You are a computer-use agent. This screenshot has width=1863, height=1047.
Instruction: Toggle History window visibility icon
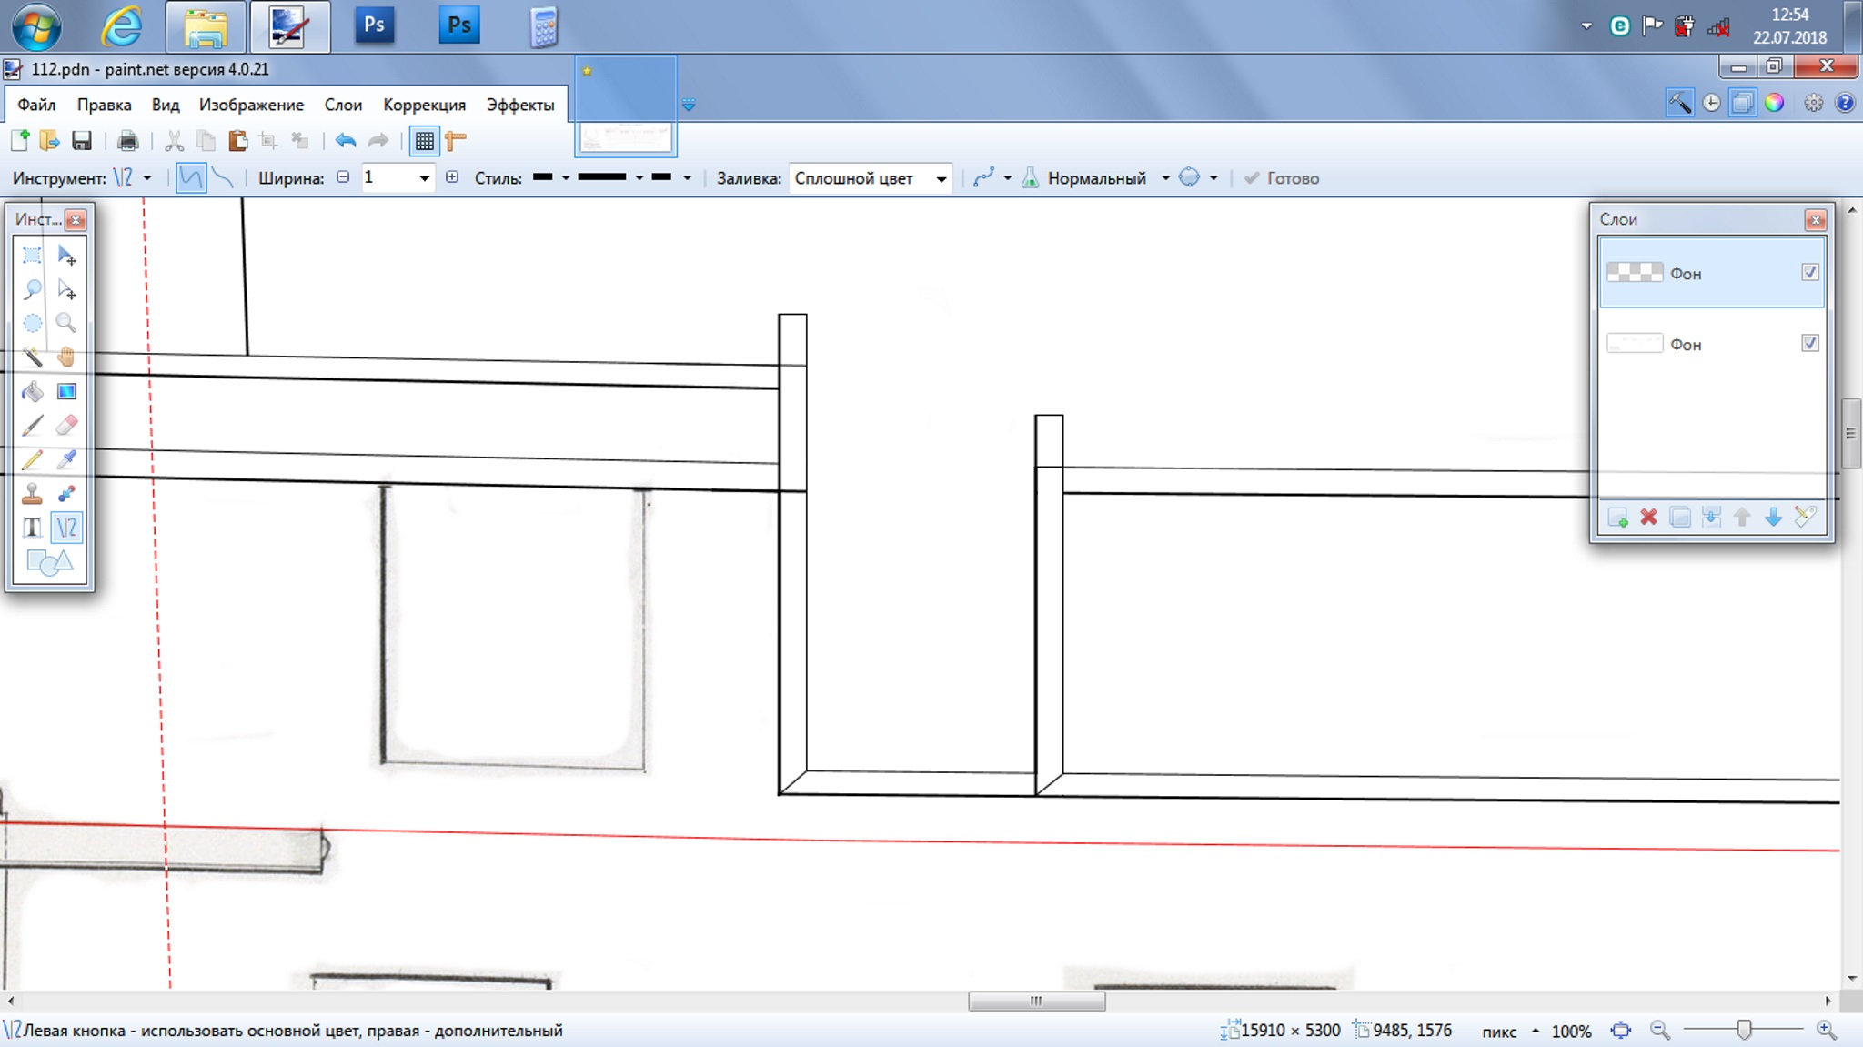click(1711, 103)
